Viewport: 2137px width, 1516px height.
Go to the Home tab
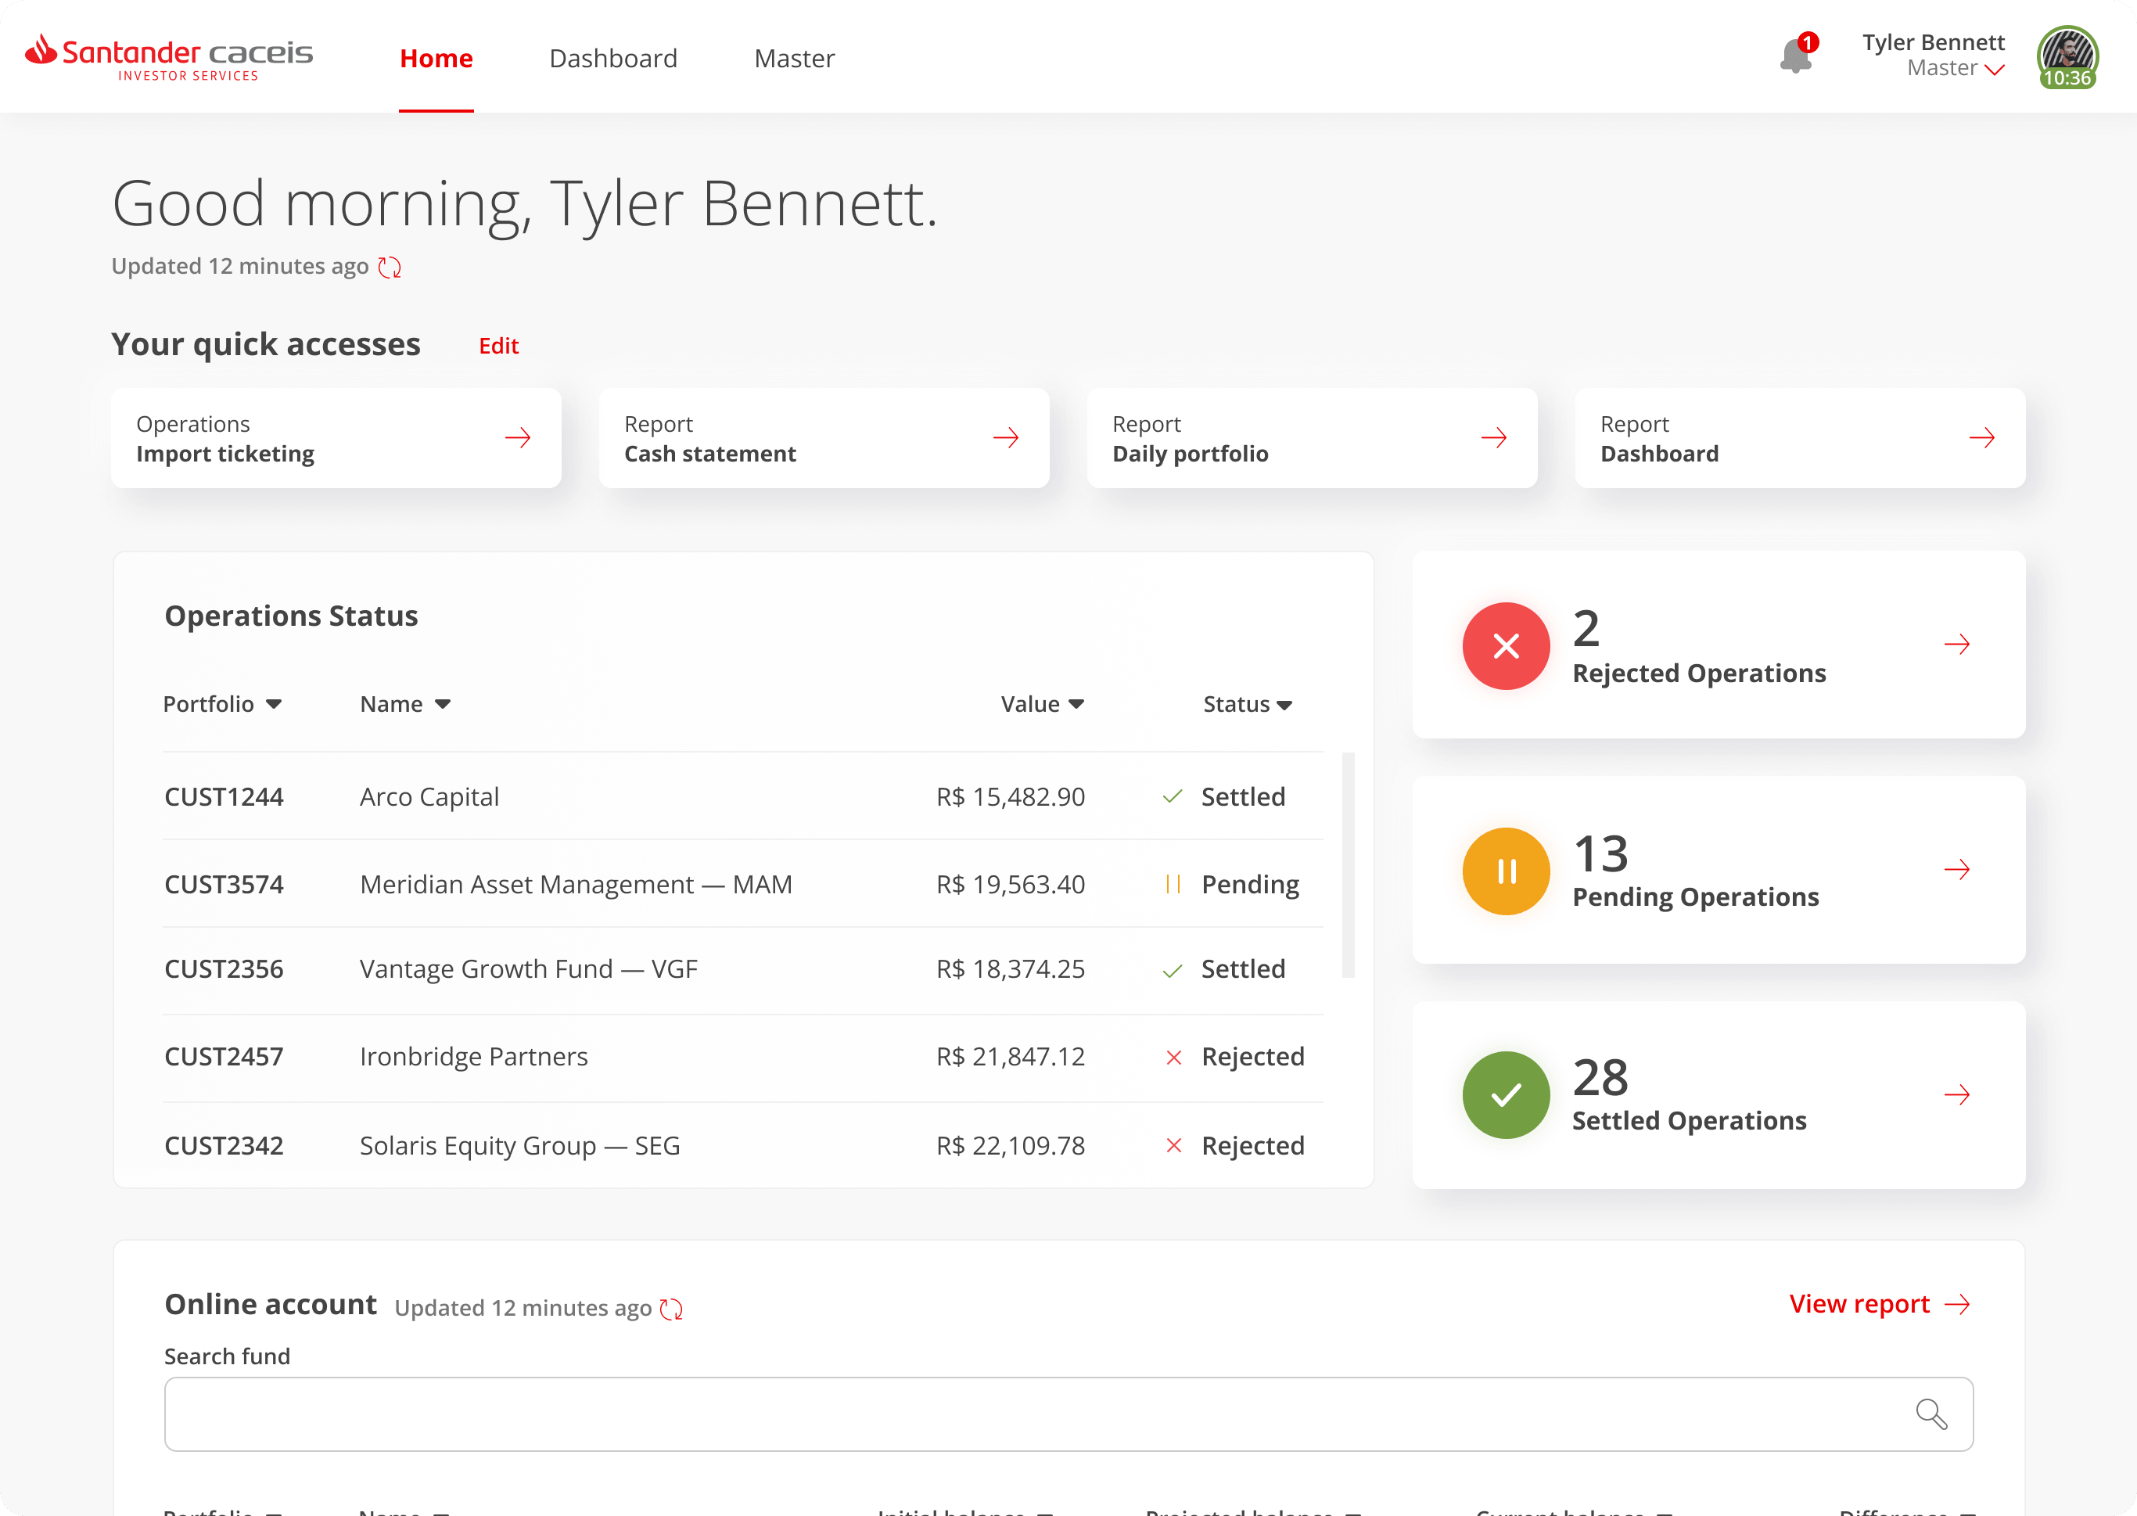coord(436,58)
